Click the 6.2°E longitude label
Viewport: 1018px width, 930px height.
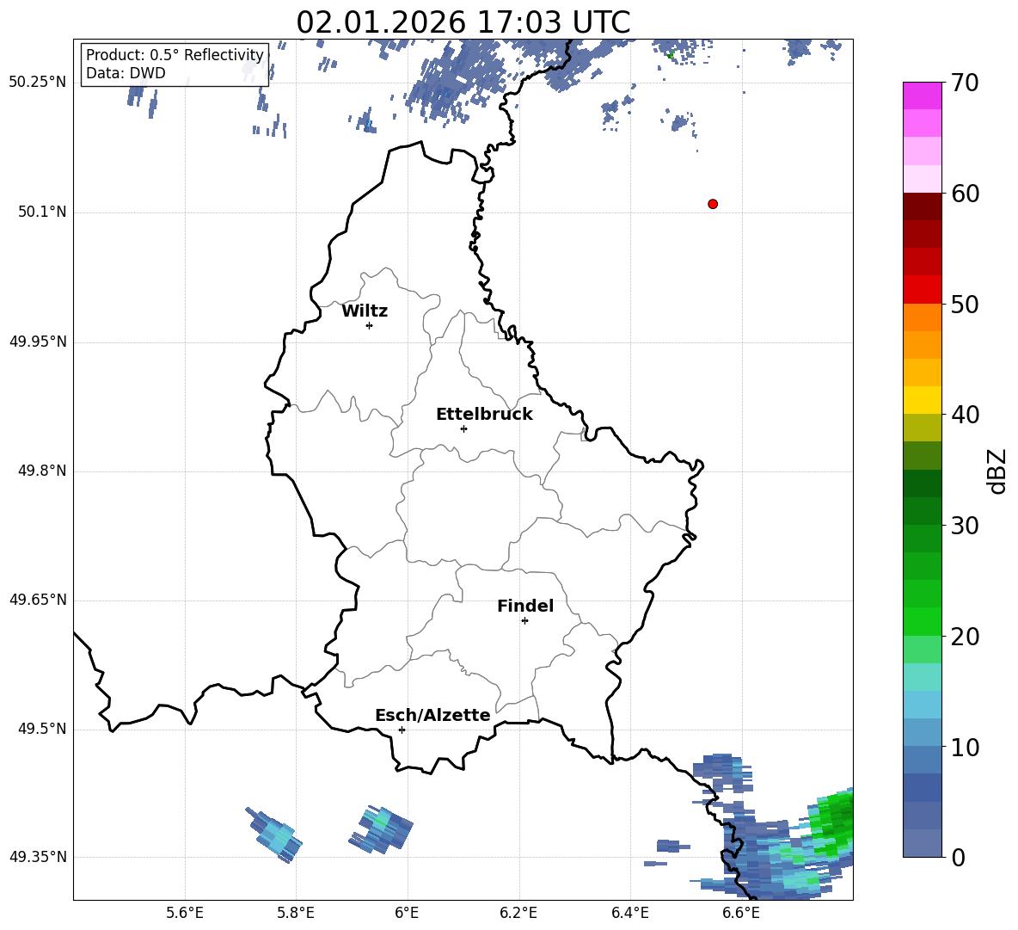518,913
